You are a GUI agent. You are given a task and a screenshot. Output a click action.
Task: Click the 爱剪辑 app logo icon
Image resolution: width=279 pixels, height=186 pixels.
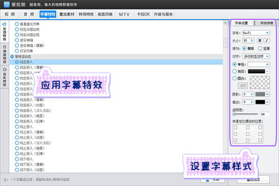(x=7, y=5)
